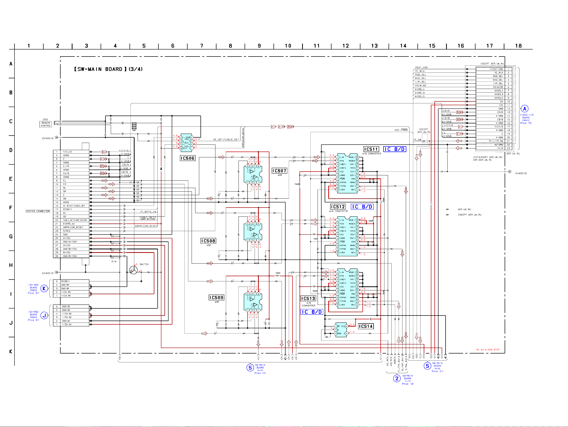Click row header F on the grid ruler

[11, 208]
